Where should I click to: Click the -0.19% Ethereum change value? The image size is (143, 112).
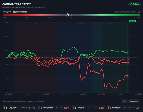tap(136, 108)
